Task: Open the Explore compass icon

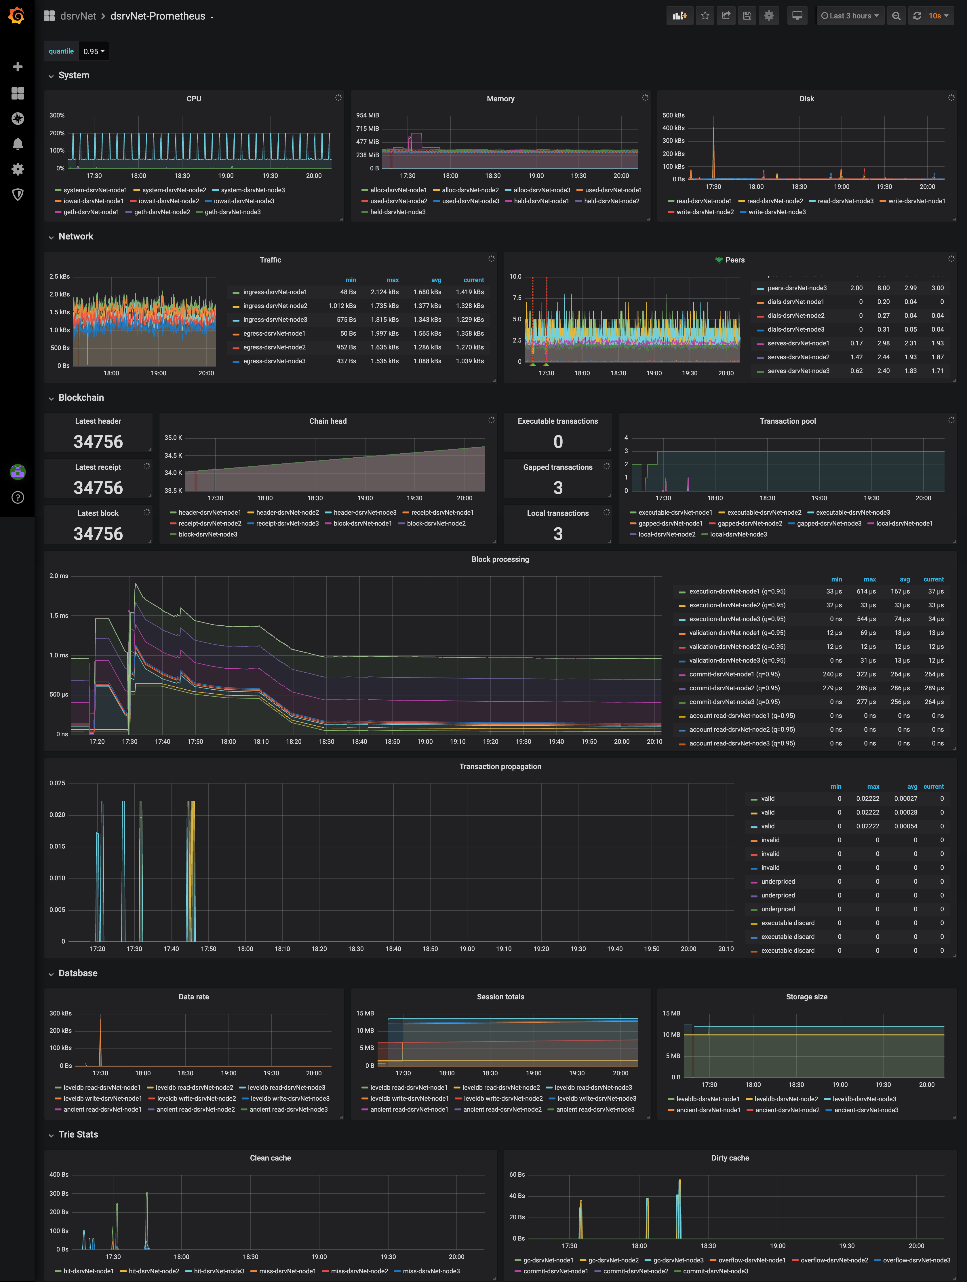Action: pyautogui.click(x=18, y=118)
